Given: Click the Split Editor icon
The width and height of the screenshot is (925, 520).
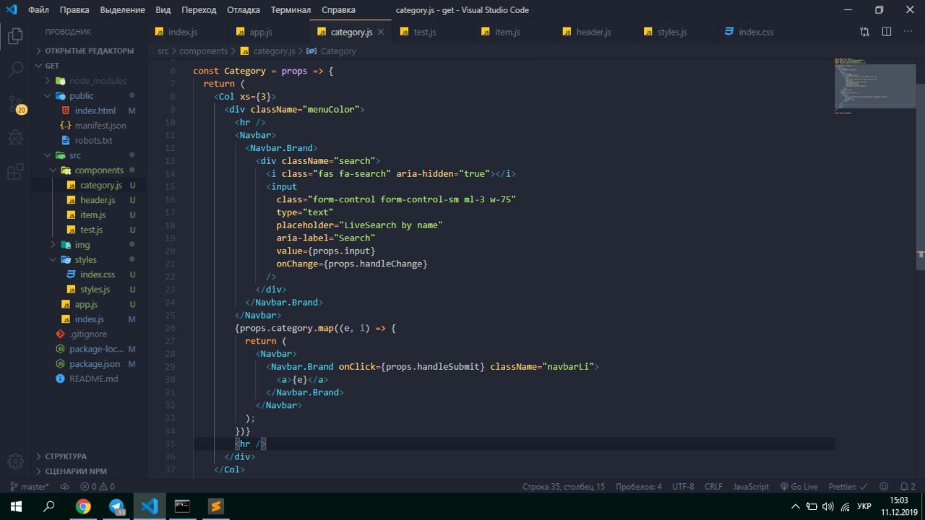Looking at the screenshot, I should (887, 32).
